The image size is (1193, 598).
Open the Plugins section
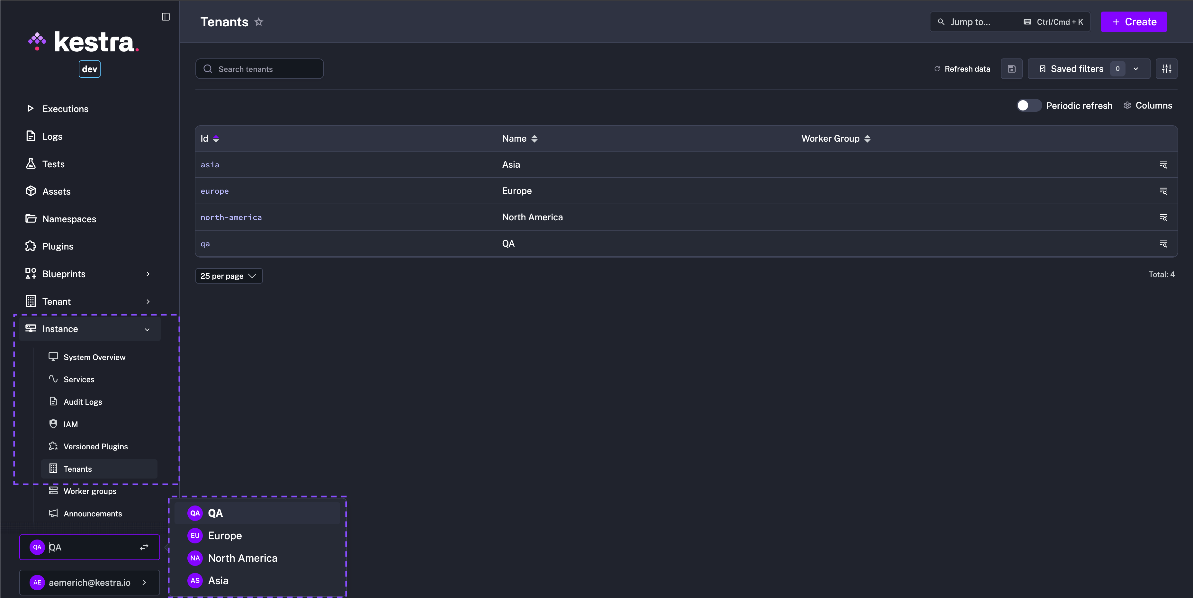click(58, 246)
